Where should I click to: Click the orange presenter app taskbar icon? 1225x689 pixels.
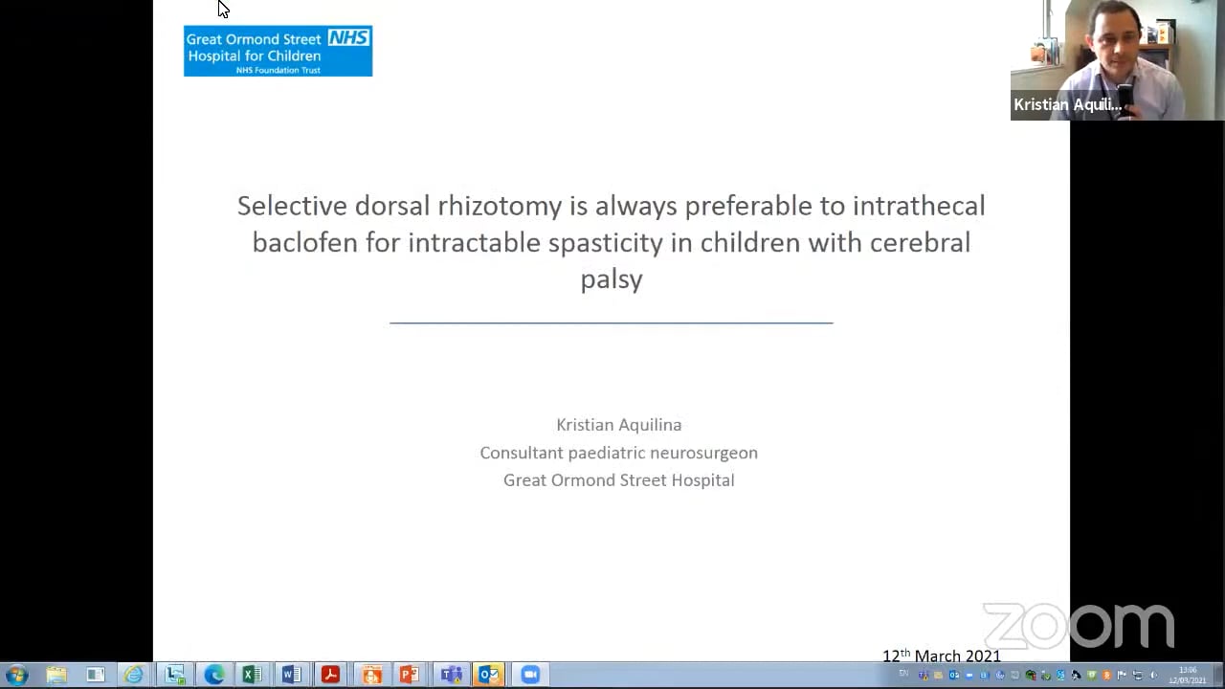(370, 675)
